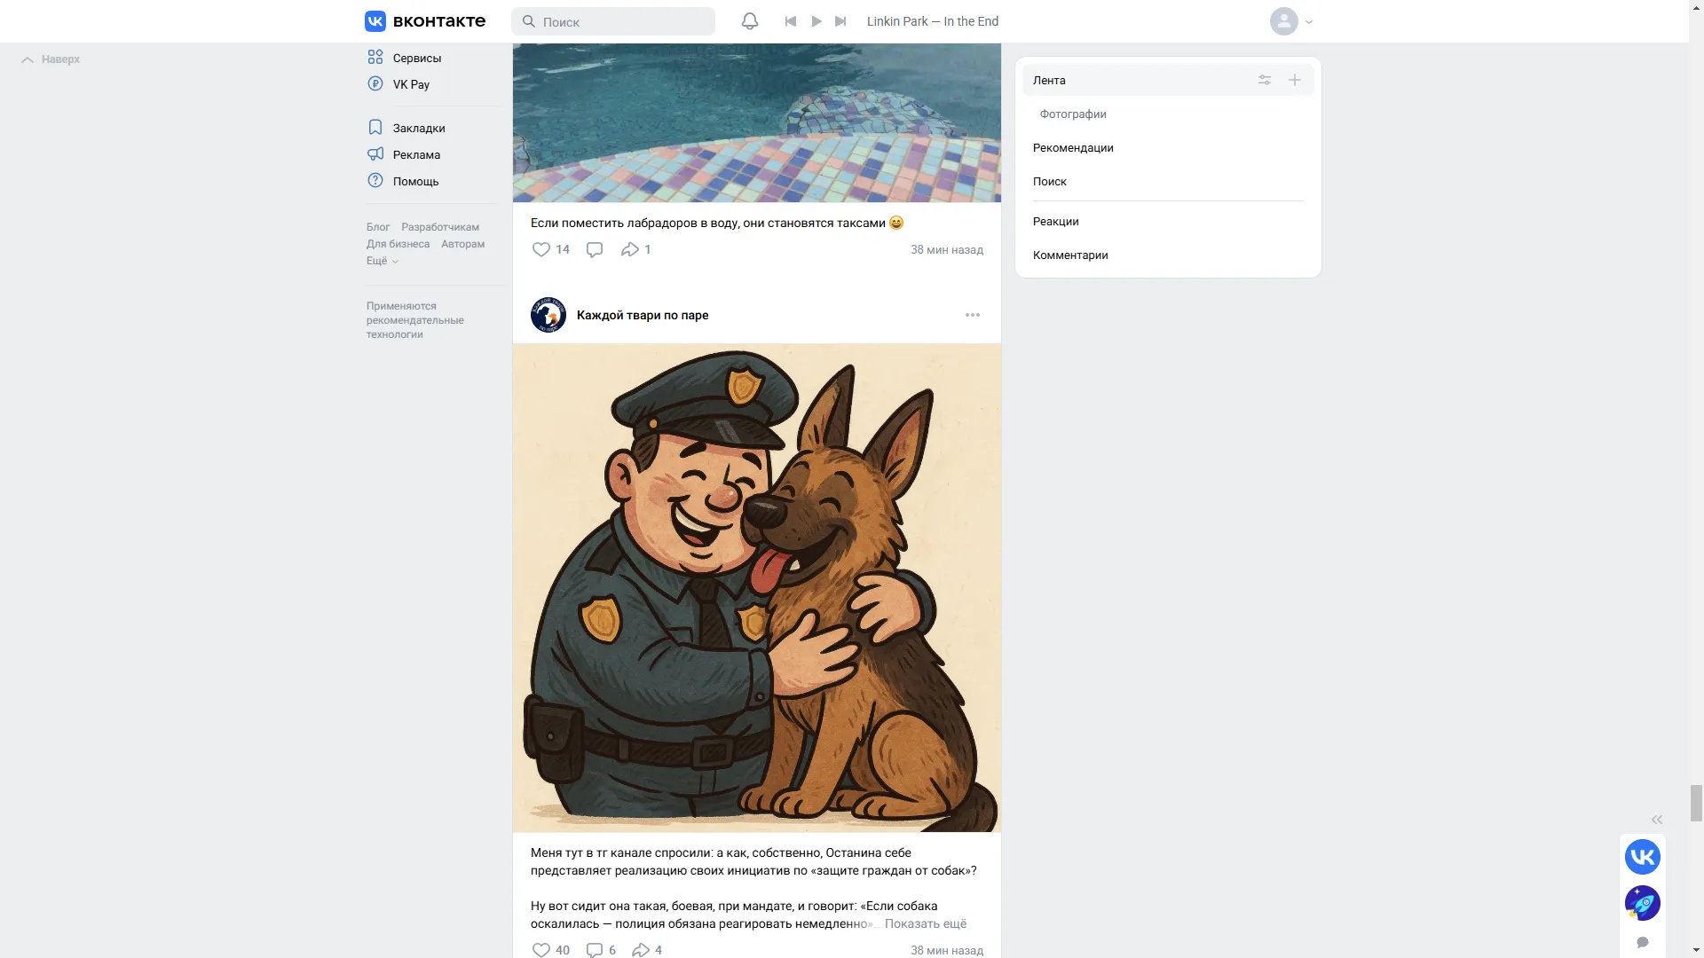Collapse the floating sidebar panel arrows
The width and height of the screenshot is (1704, 958).
pyautogui.click(x=1657, y=820)
